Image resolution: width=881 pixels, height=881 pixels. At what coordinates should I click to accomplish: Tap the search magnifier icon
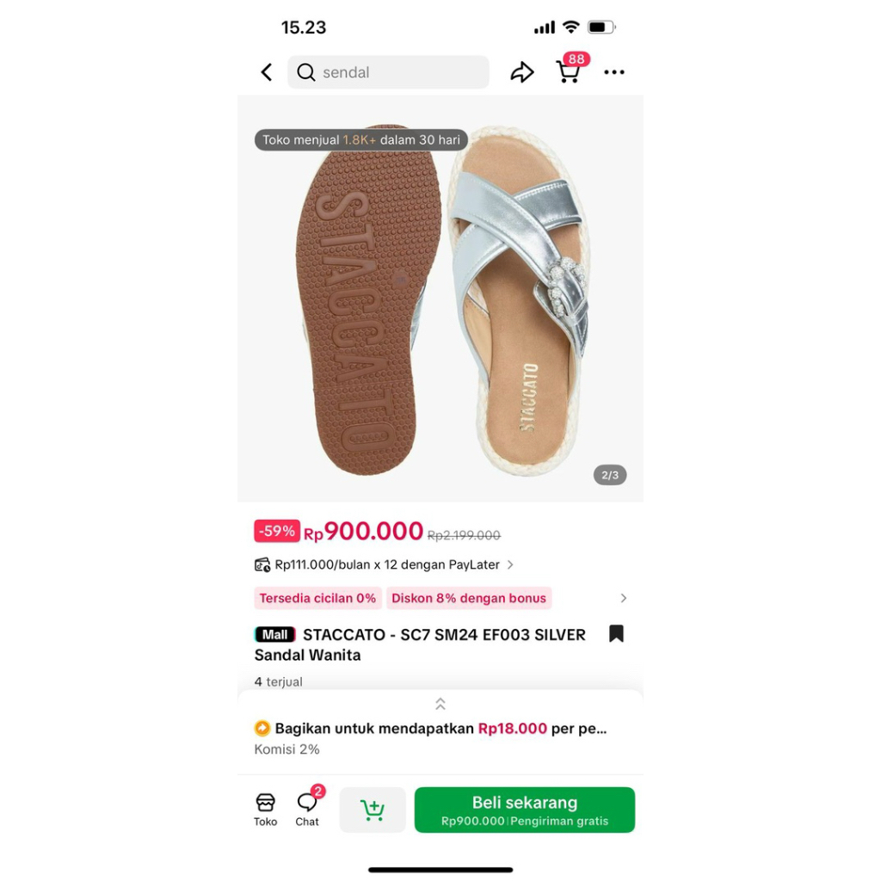pos(306,72)
